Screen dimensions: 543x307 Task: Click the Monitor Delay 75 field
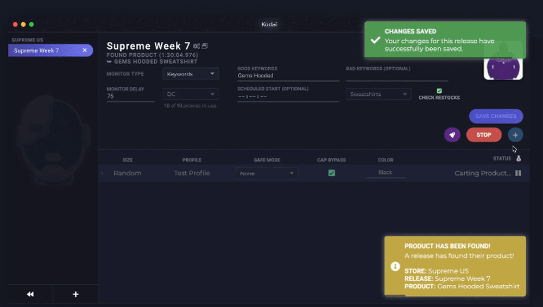pyautogui.click(x=130, y=96)
